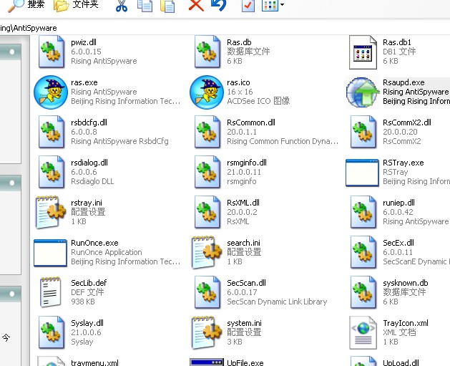Select the system.ini settings icon
Image resolution: width=450 pixels, height=366 pixels.
click(207, 332)
